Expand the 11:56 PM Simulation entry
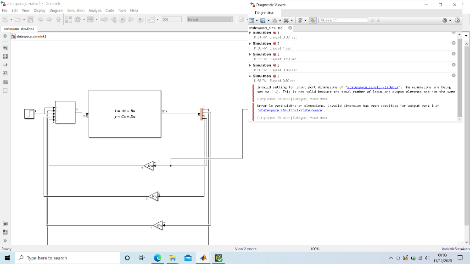This screenshot has width=470, height=264. pos(250,44)
